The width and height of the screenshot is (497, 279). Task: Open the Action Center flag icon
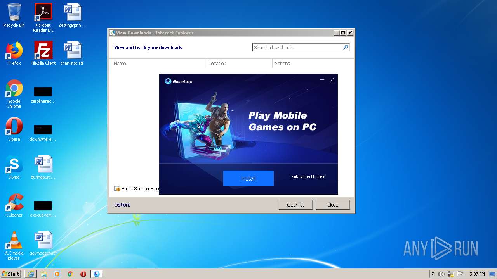(x=460, y=274)
